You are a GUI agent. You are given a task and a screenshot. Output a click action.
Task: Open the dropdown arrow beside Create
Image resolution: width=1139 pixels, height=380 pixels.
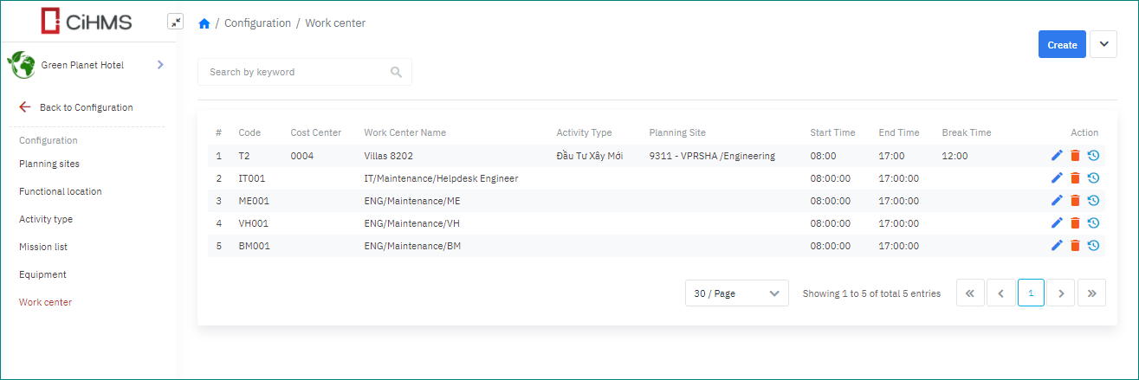pos(1103,44)
